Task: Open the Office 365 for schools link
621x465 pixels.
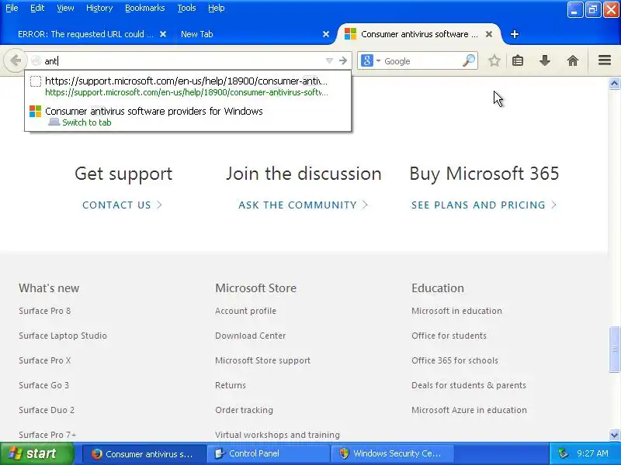Action: [455, 360]
